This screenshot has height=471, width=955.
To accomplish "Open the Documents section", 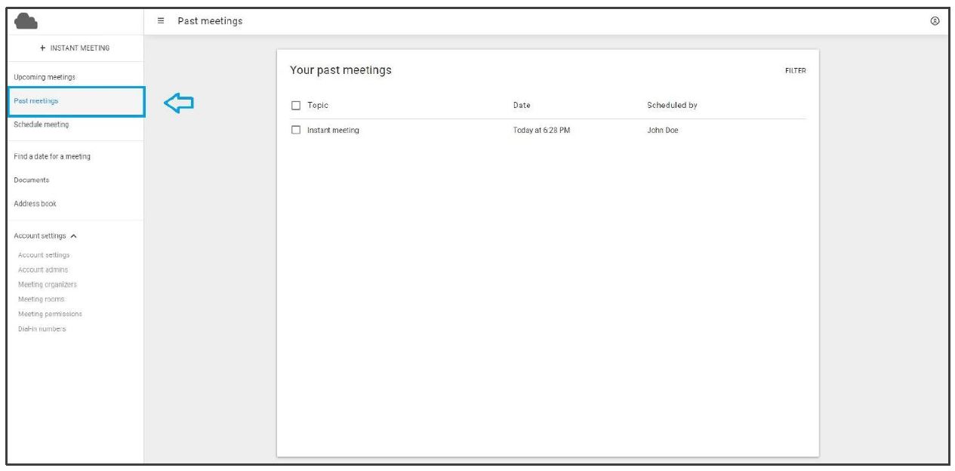I will (x=32, y=180).
